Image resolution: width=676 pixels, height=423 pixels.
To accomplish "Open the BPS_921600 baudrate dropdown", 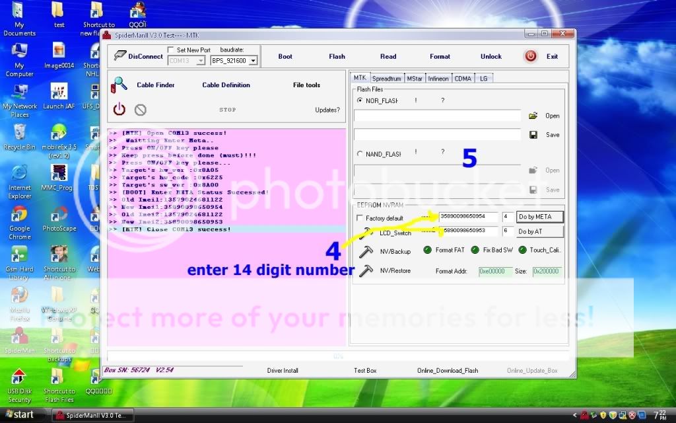I will pyautogui.click(x=253, y=61).
